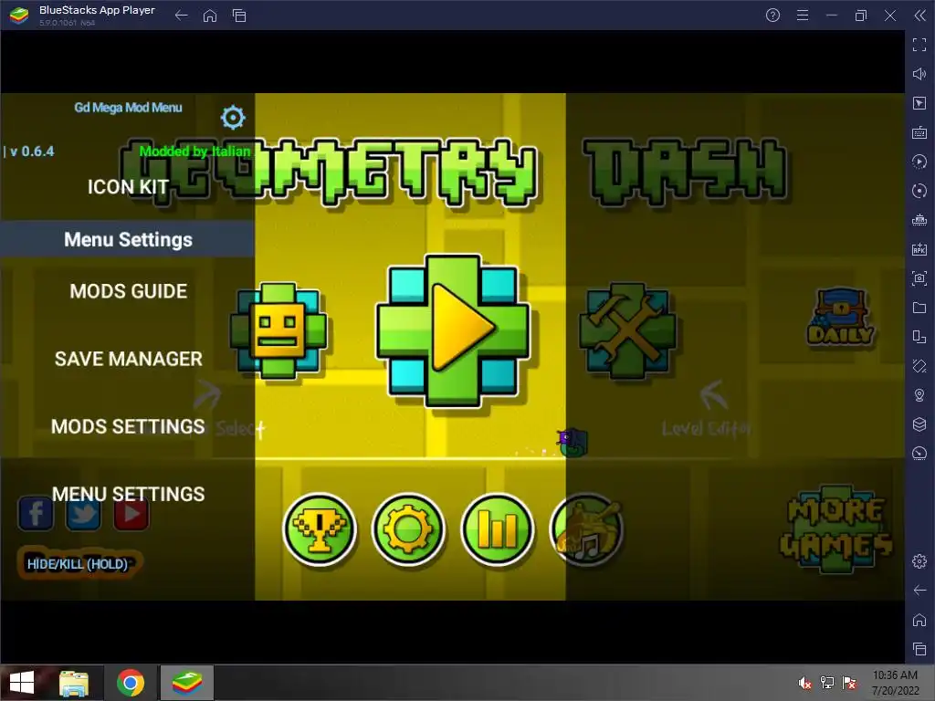Screen dimensions: 935x701
Task: Click the network tray icon
Action: (827, 683)
